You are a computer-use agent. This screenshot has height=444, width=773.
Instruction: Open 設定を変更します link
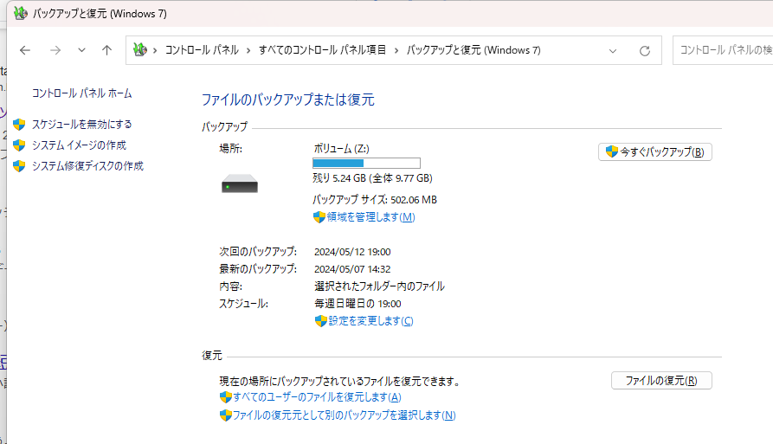click(370, 321)
